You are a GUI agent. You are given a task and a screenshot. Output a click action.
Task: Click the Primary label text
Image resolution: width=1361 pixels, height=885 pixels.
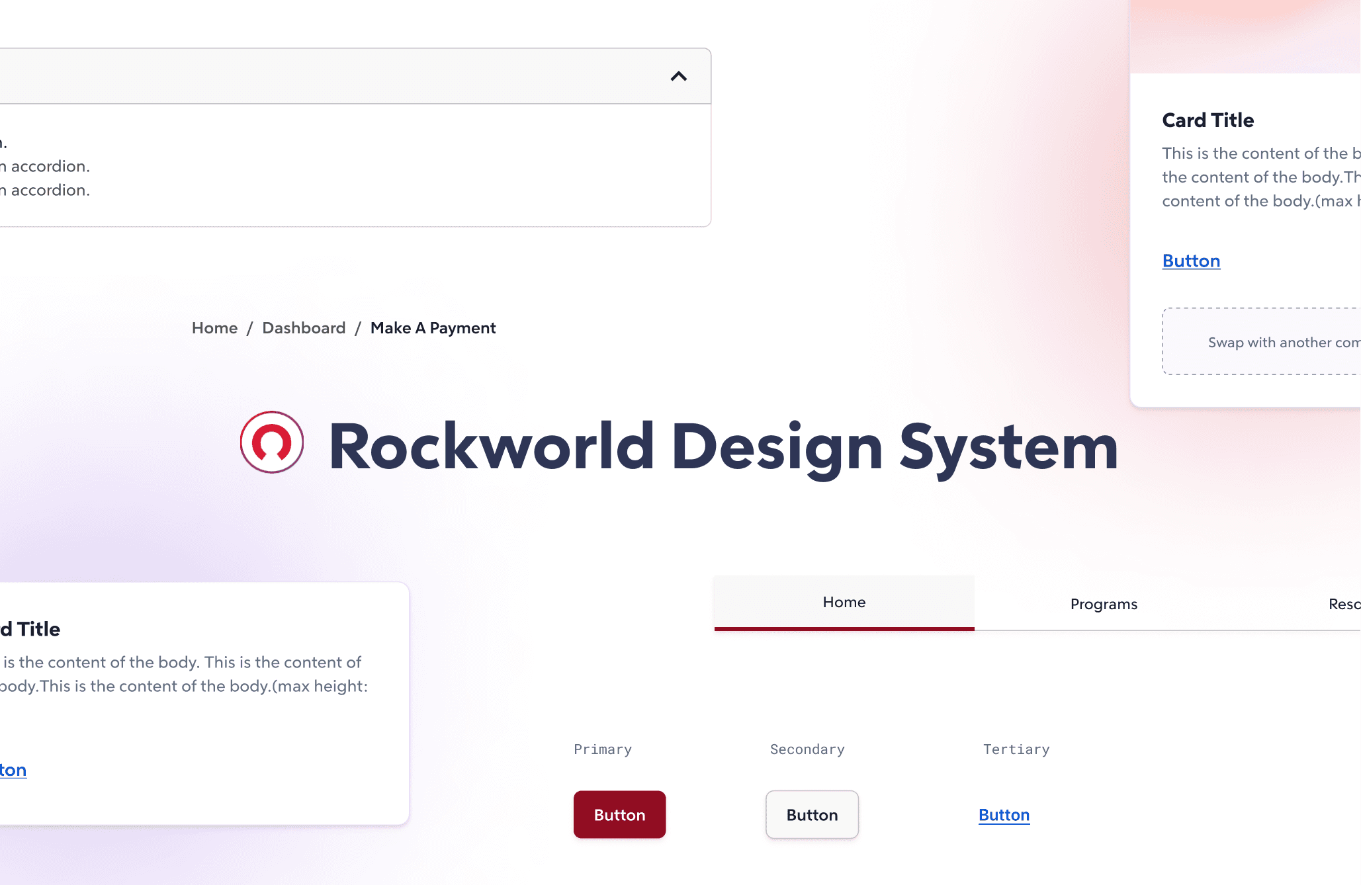[x=602, y=749]
